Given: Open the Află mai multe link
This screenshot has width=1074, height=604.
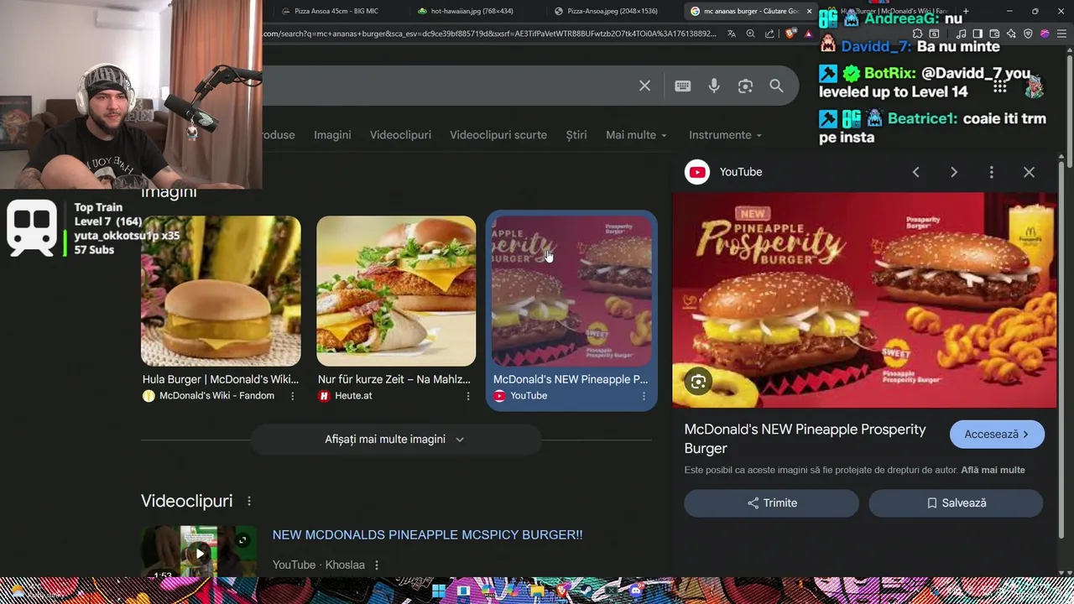Looking at the screenshot, I should point(993,471).
